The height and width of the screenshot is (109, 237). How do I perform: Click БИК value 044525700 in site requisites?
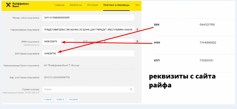(207, 25)
